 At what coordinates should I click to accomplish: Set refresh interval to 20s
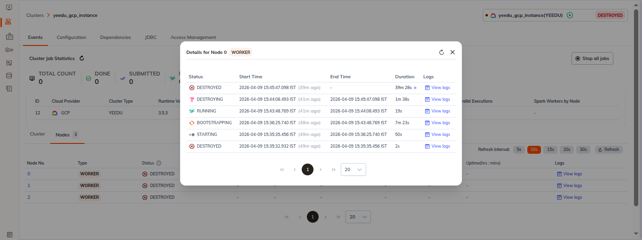(567, 150)
